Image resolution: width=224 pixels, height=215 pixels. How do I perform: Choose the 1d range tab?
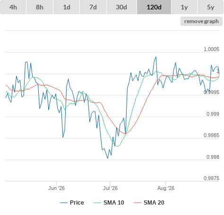[x=67, y=7]
